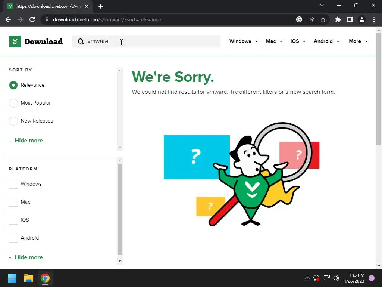The image size is (382, 287).
Task: Open a new browser tab
Action: [x=101, y=6]
